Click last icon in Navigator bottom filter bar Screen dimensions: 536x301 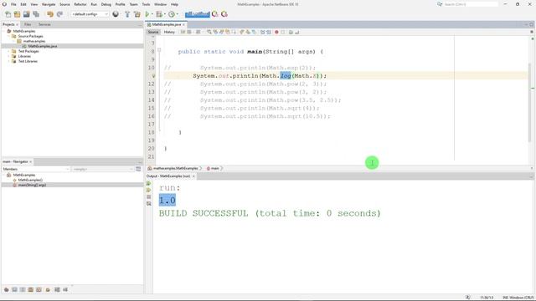(65, 290)
